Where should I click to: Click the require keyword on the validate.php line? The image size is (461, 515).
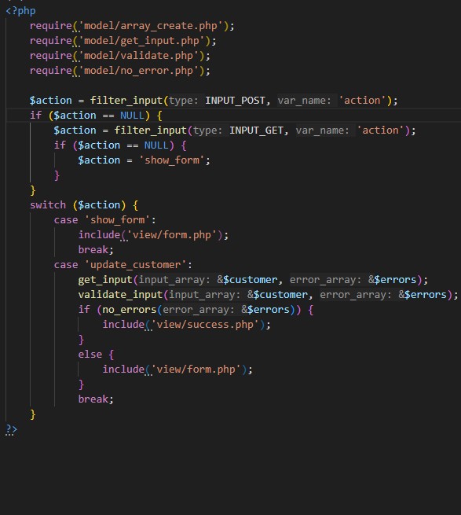pyautogui.click(x=51, y=56)
